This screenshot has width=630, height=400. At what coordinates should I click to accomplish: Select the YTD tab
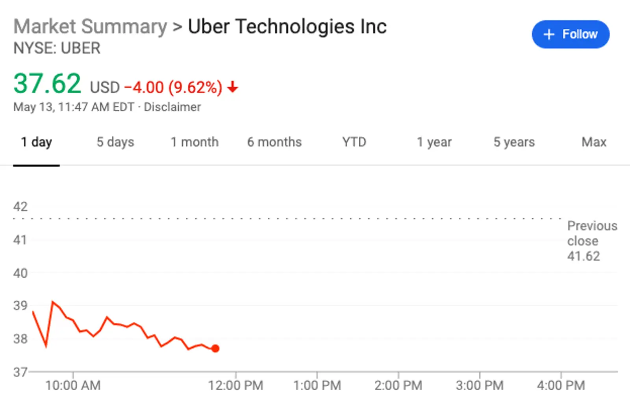[x=354, y=142]
